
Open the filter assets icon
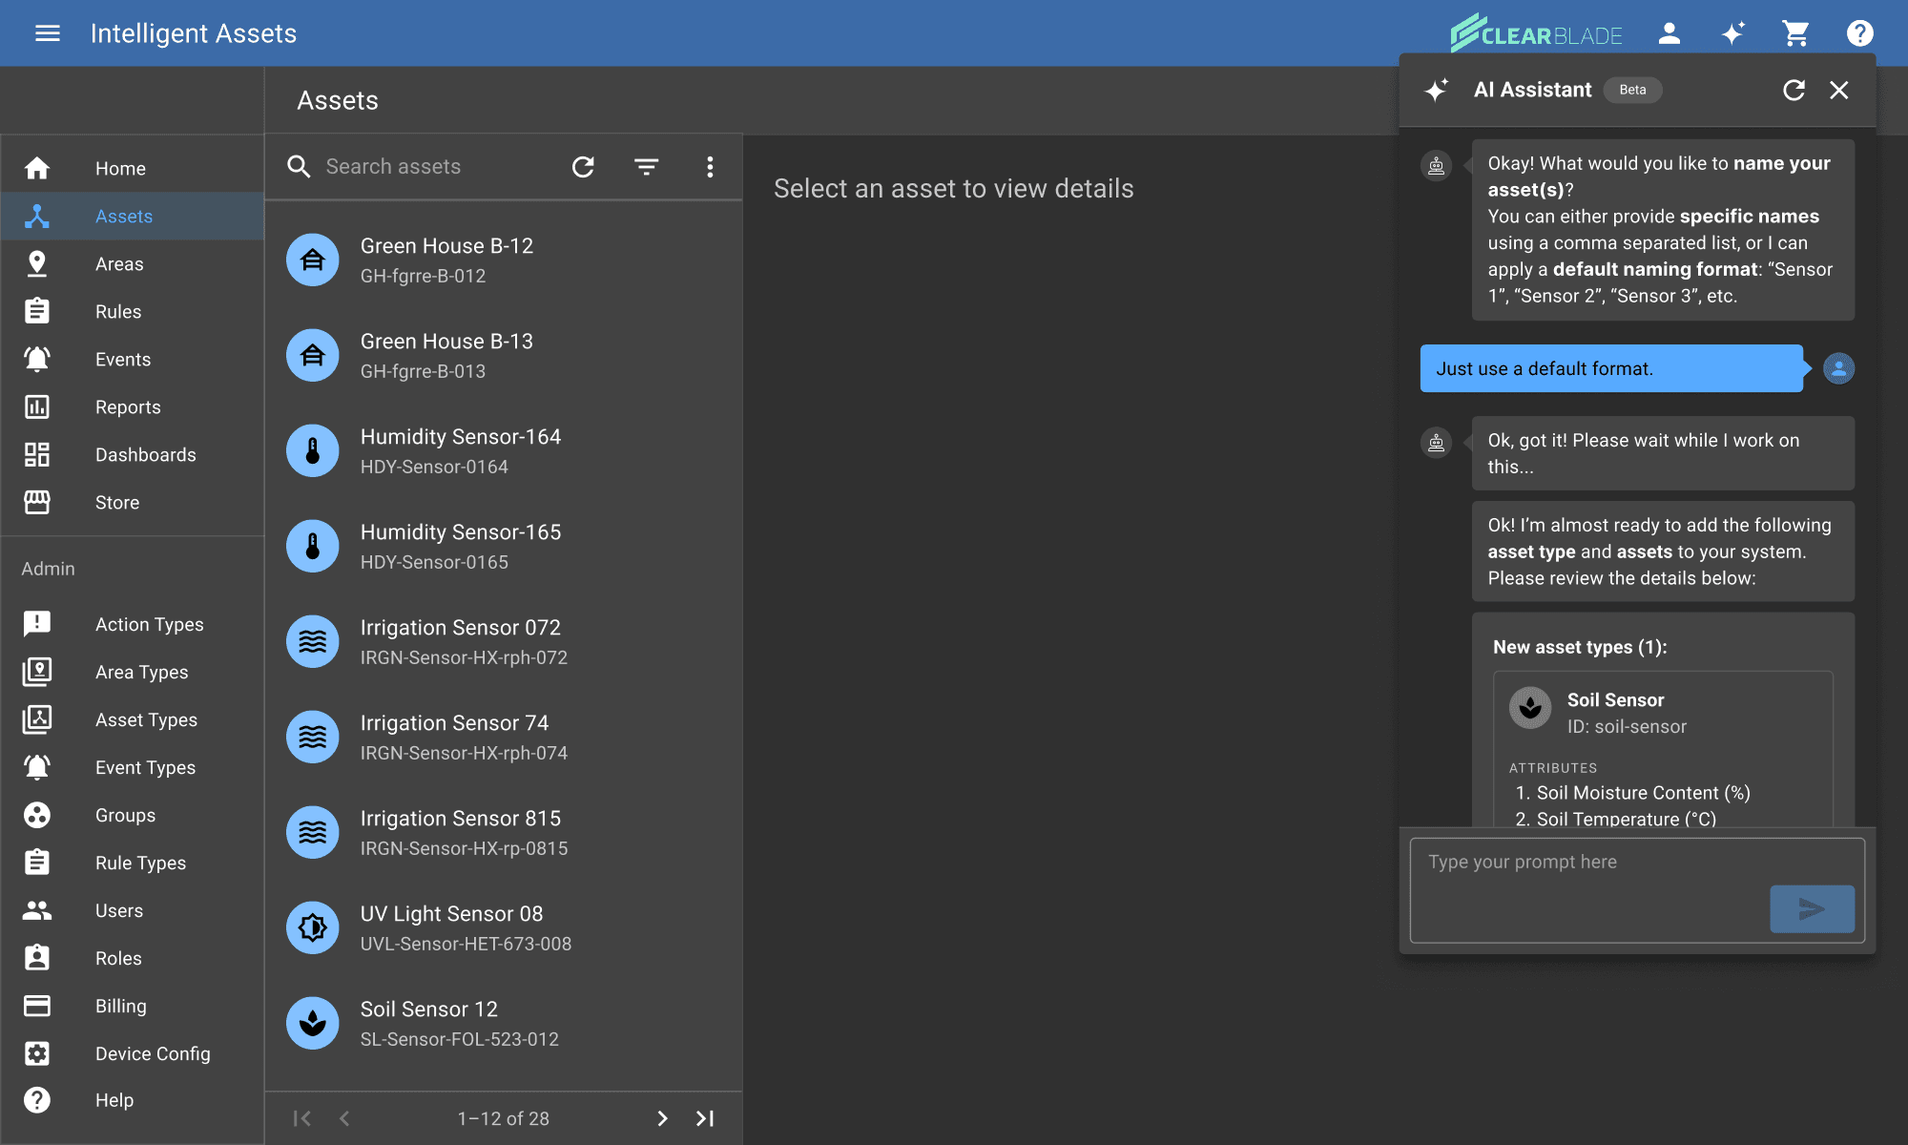(646, 167)
